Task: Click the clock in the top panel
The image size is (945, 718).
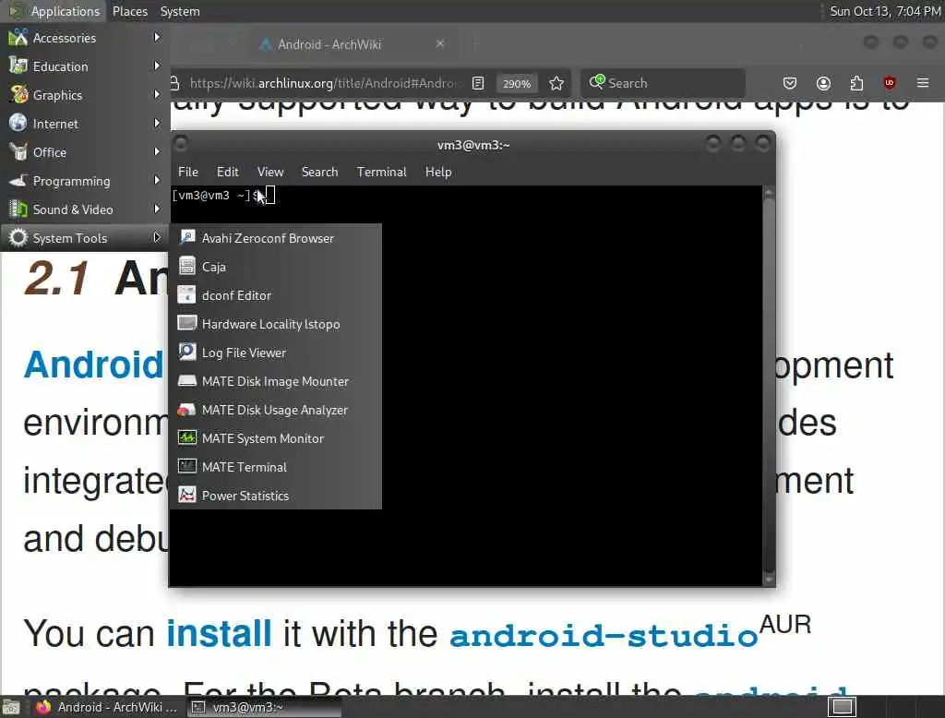Action: 885,11
